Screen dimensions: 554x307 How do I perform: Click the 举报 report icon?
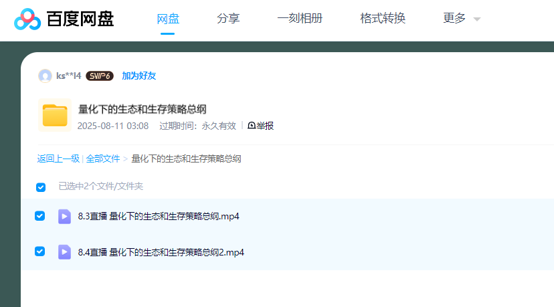pos(252,126)
